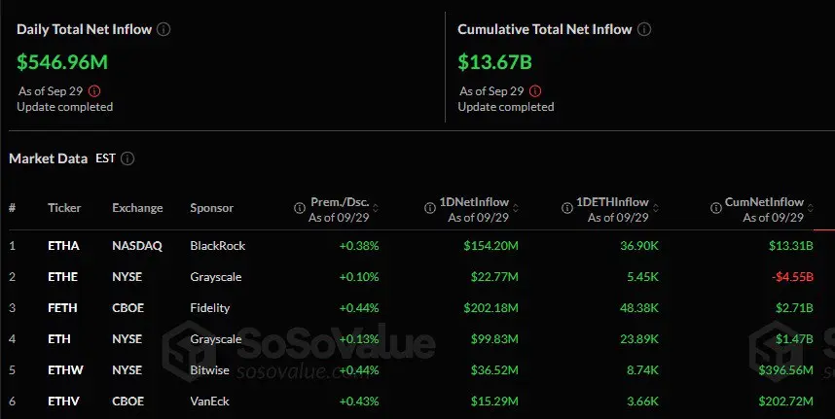The width and height of the screenshot is (835, 419).
Task: Click info icon beside 1DETHInflow column
Action: click(567, 208)
